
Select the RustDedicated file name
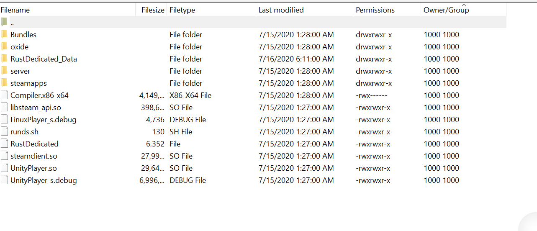pyautogui.click(x=34, y=144)
